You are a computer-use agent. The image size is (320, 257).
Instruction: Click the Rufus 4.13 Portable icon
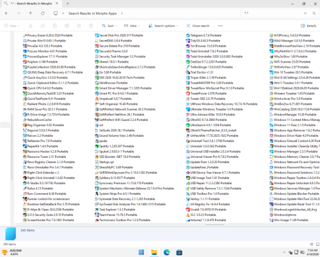click(25, 189)
